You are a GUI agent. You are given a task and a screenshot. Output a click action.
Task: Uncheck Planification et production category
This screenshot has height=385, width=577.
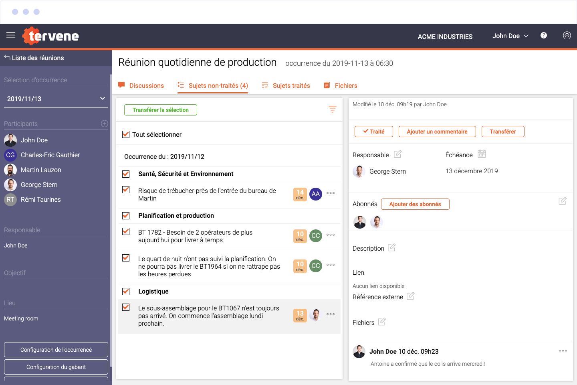coord(126,215)
